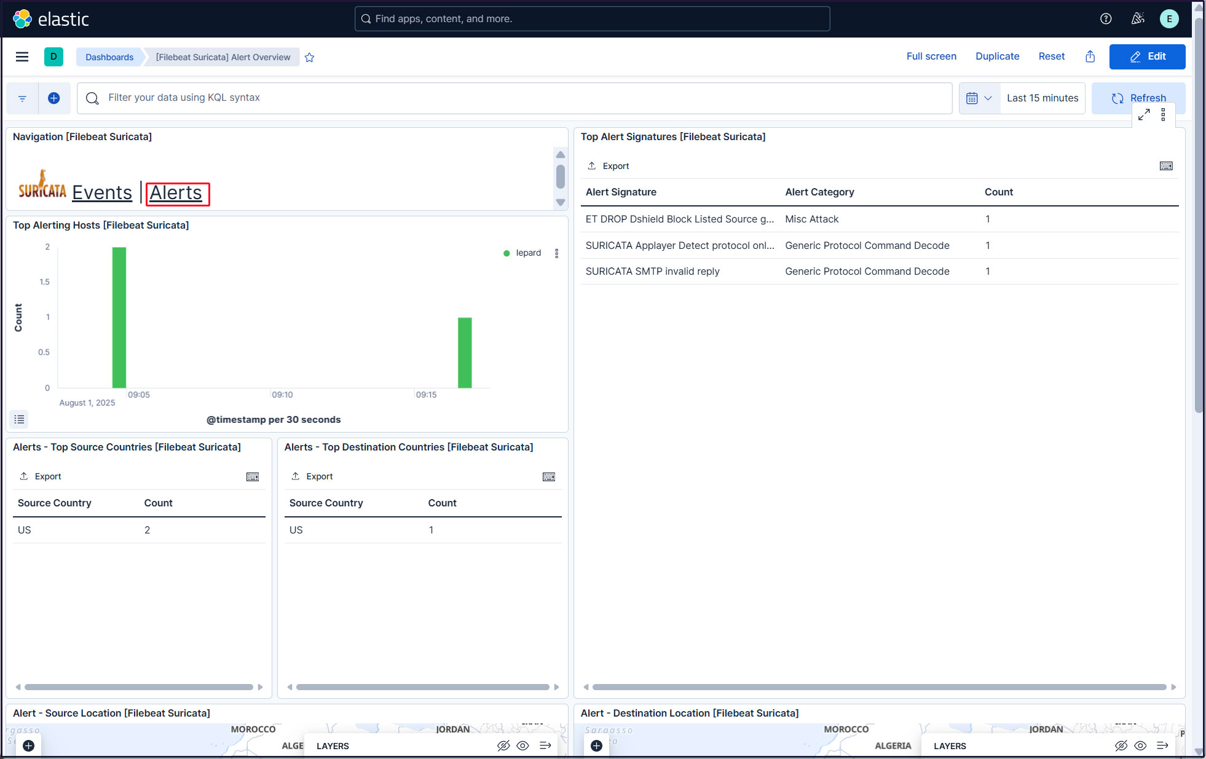This screenshot has height=759, width=1206.
Task: Click the blue Edit button
Action: click(x=1147, y=57)
